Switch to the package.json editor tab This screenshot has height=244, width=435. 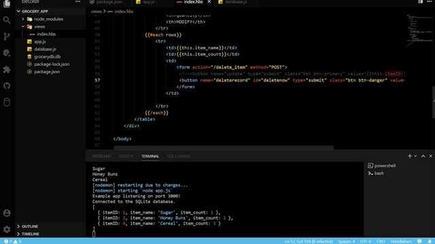(109, 2)
